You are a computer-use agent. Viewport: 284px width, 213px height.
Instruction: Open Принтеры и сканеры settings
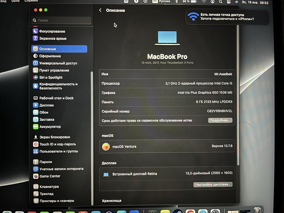point(54,201)
